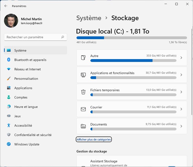Viewport: 193px width, 167px height.
Task: Click the Bluetooth et appareils icon
Action: coord(9,60)
